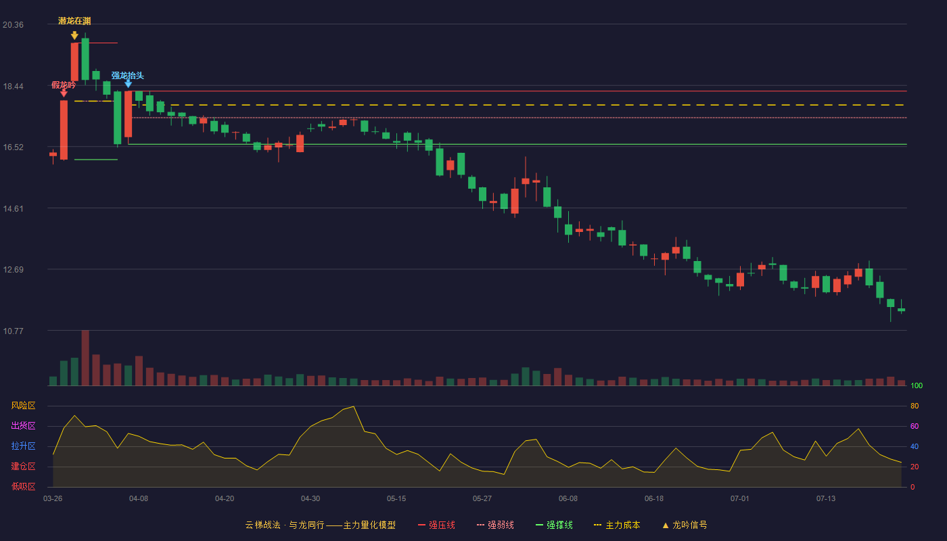Screen dimensions: 947x541
Task: Click the 05-15 date axis label
Action: pyautogui.click(x=396, y=498)
